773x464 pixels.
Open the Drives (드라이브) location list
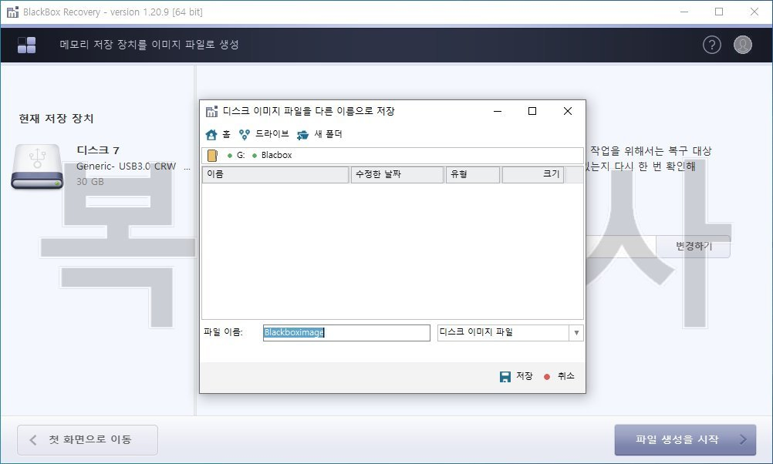tap(264, 134)
